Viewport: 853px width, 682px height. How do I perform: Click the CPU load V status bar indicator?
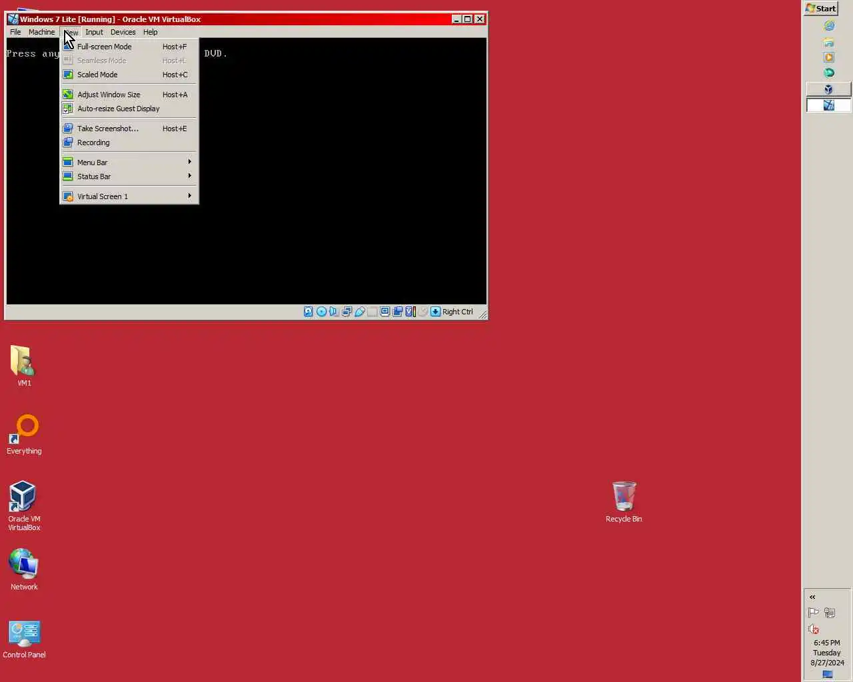(x=411, y=311)
